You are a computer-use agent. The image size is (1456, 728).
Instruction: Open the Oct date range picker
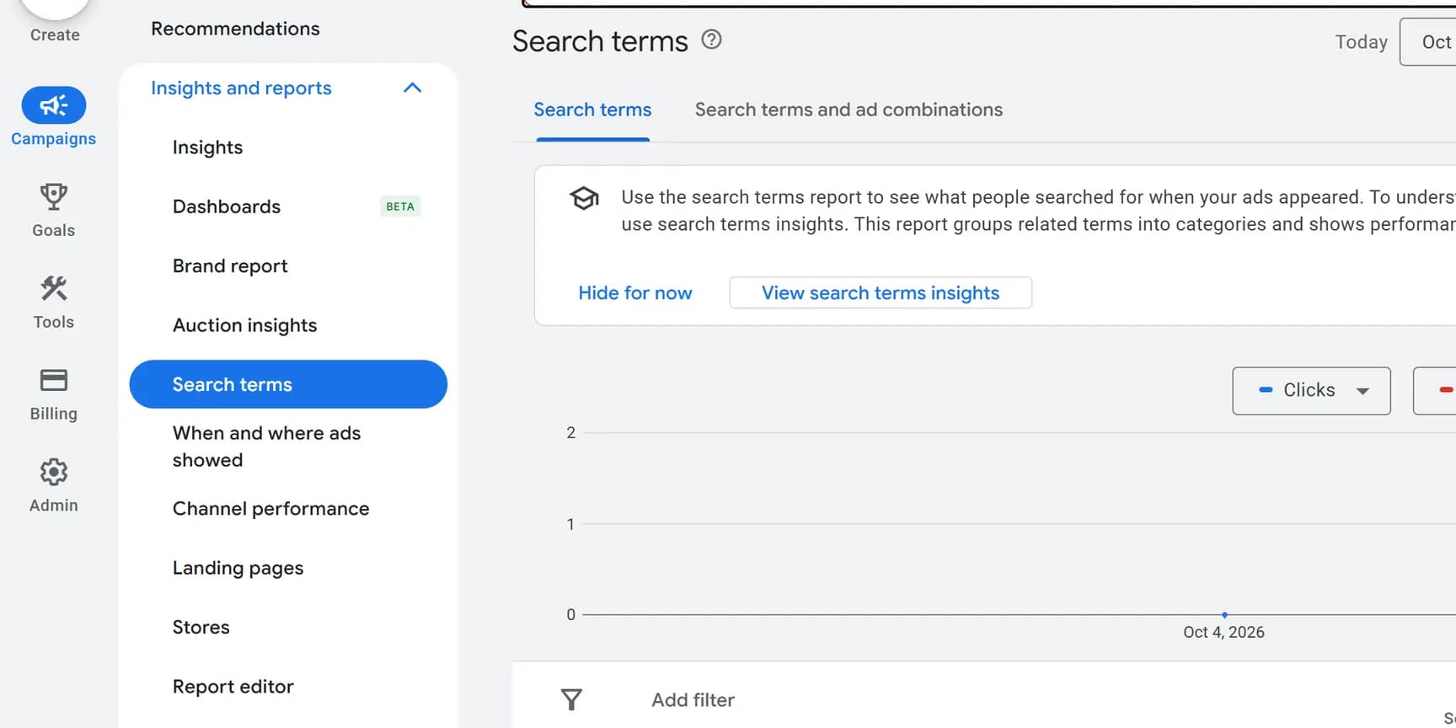1428,42
